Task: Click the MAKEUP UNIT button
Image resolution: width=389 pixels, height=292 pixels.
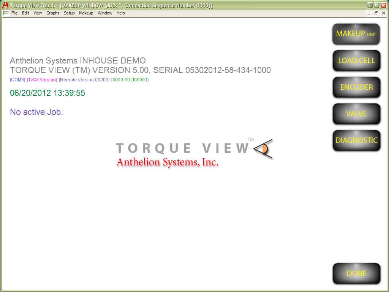Action: click(x=356, y=34)
